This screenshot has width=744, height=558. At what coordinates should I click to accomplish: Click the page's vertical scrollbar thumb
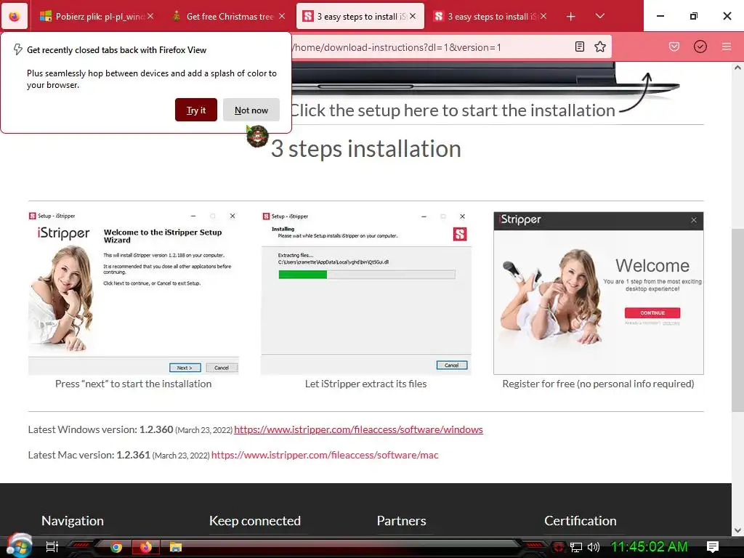[x=737, y=320]
